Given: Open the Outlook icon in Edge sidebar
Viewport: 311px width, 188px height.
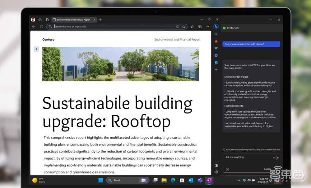Looking at the screenshot, I should pos(216,62).
